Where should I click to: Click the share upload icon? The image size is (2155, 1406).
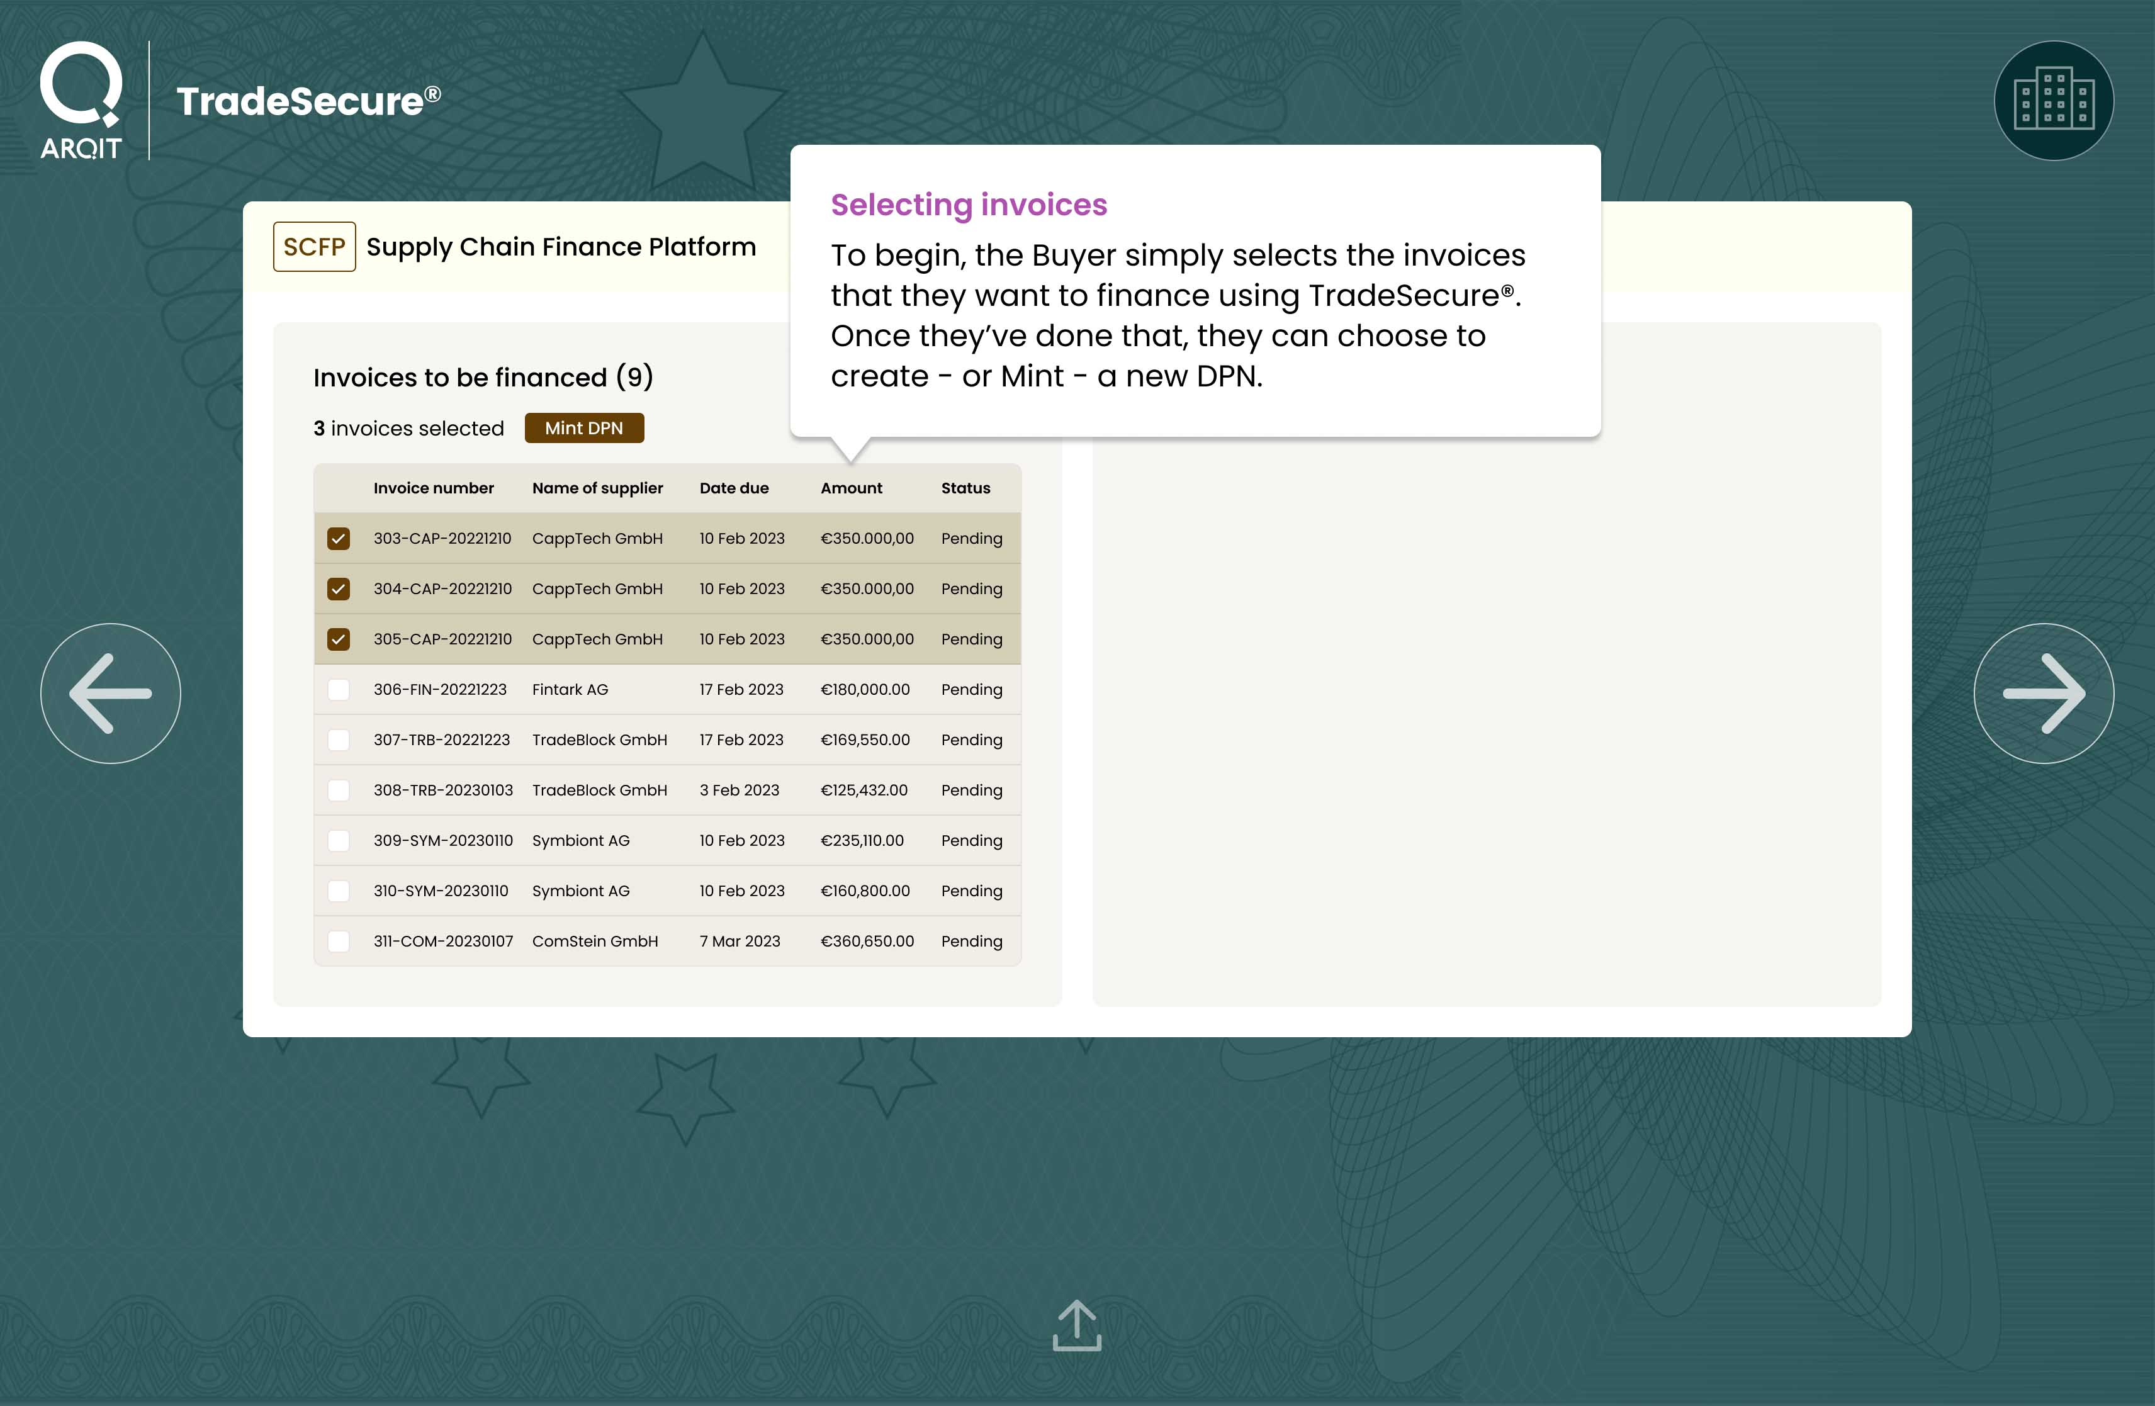coord(1077,1325)
